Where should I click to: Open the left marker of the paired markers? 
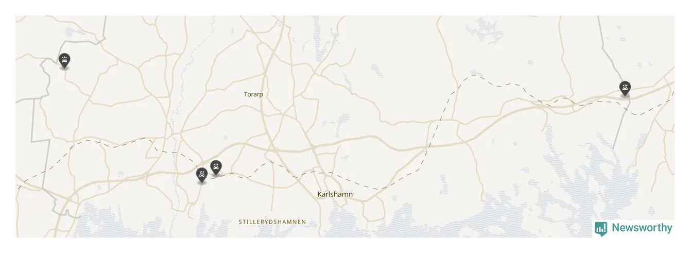(201, 175)
